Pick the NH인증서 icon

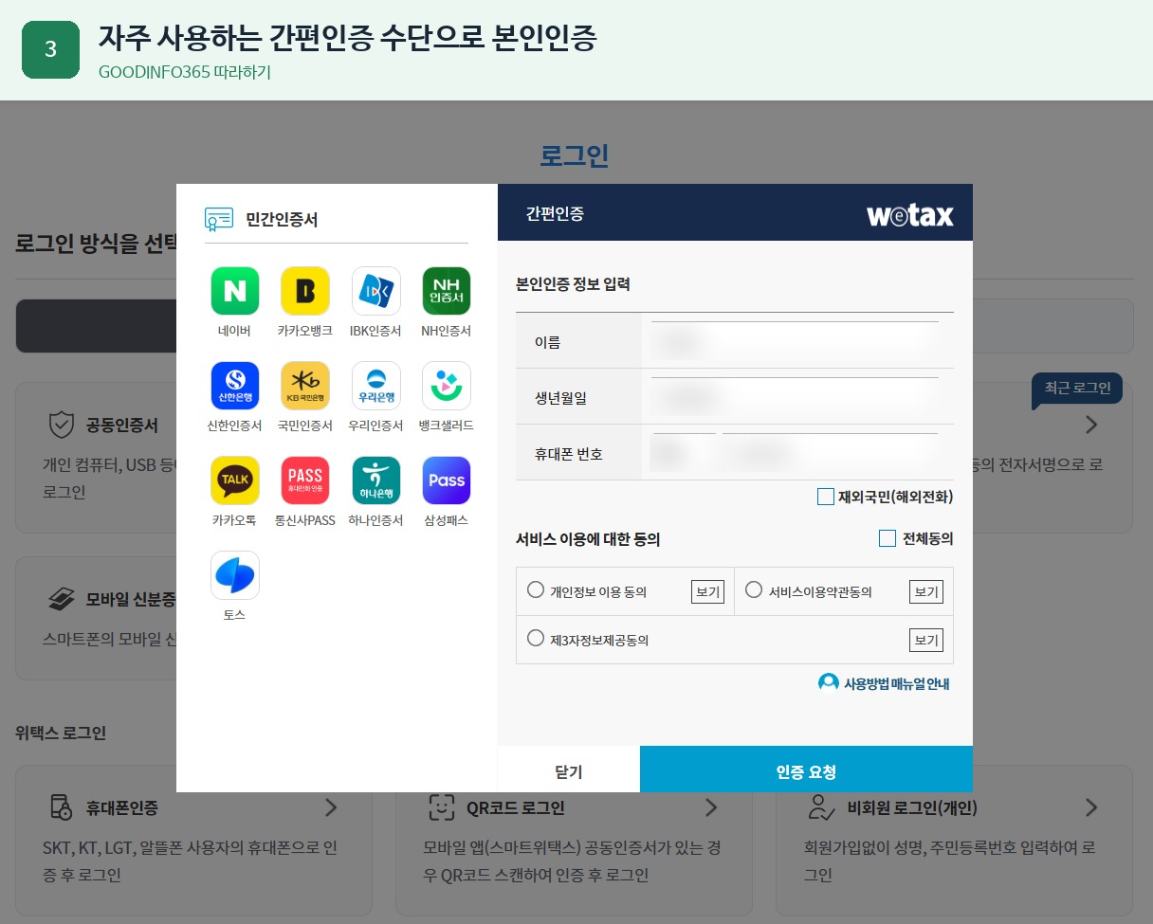446,291
